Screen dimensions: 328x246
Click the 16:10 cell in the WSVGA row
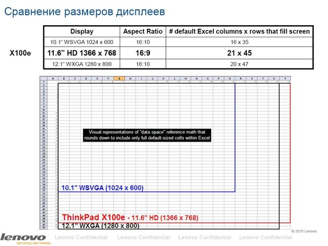click(x=143, y=42)
